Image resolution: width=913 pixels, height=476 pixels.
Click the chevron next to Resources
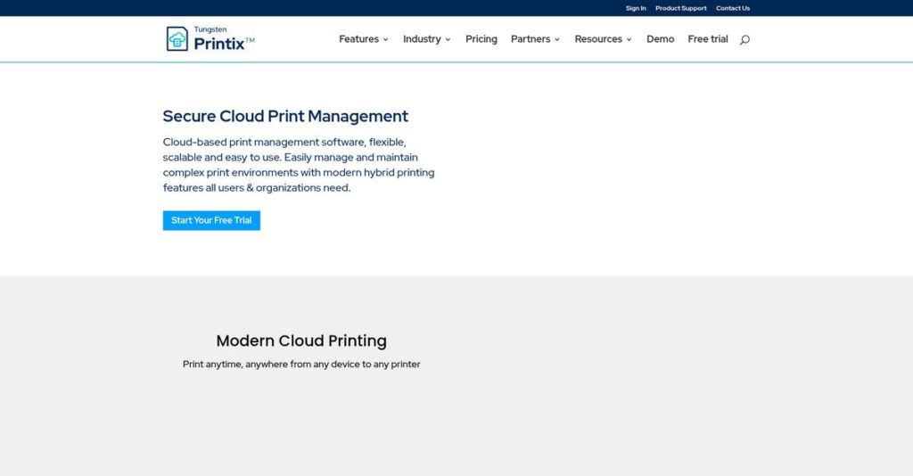(x=629, y=39)
